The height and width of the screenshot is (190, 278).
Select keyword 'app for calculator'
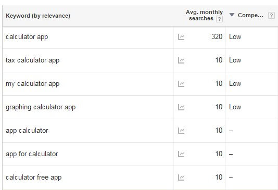pyautogui.click(x=32, y=154)
